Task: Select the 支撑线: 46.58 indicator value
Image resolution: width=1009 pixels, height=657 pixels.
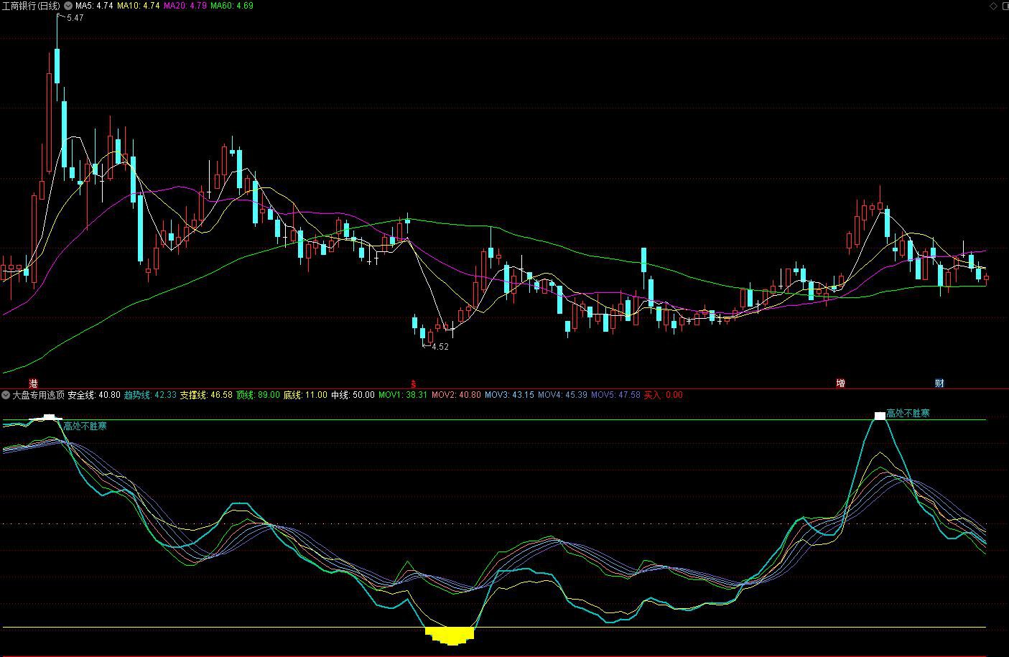Action: tap(206, 395)
